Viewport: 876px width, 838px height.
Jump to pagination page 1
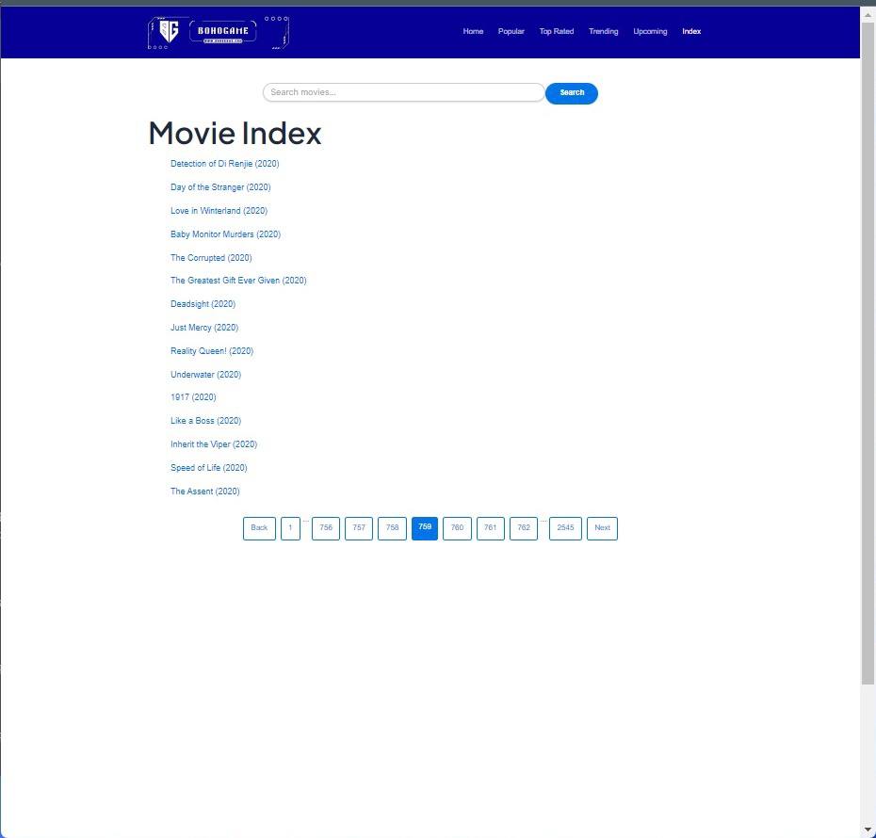point(290,528)
